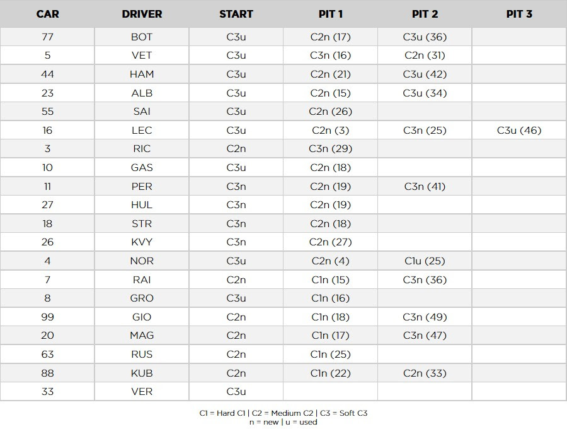Click the C3u (46) cell for LEC

point(519,131)
